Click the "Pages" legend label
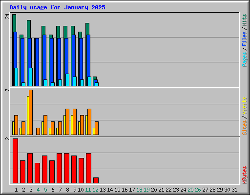The image size is (250, 195). (245, 59)
